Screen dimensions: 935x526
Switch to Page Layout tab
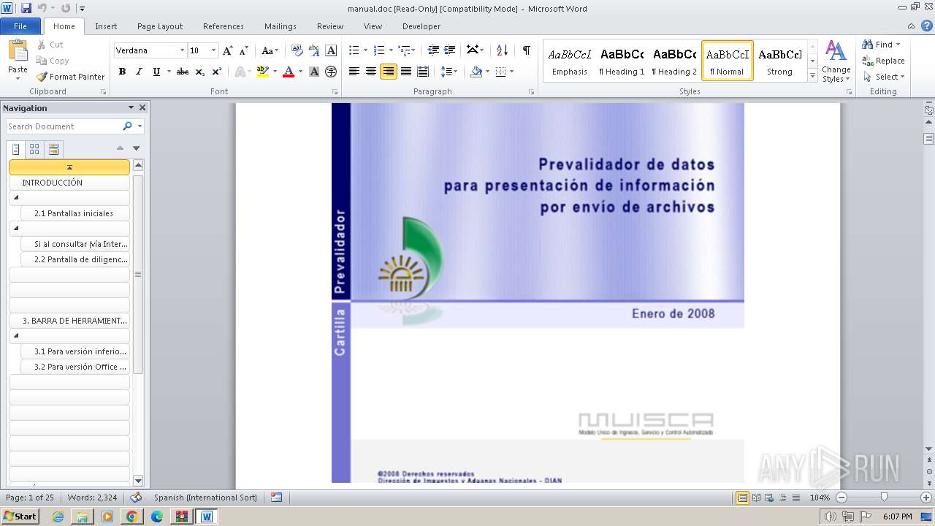160,26
